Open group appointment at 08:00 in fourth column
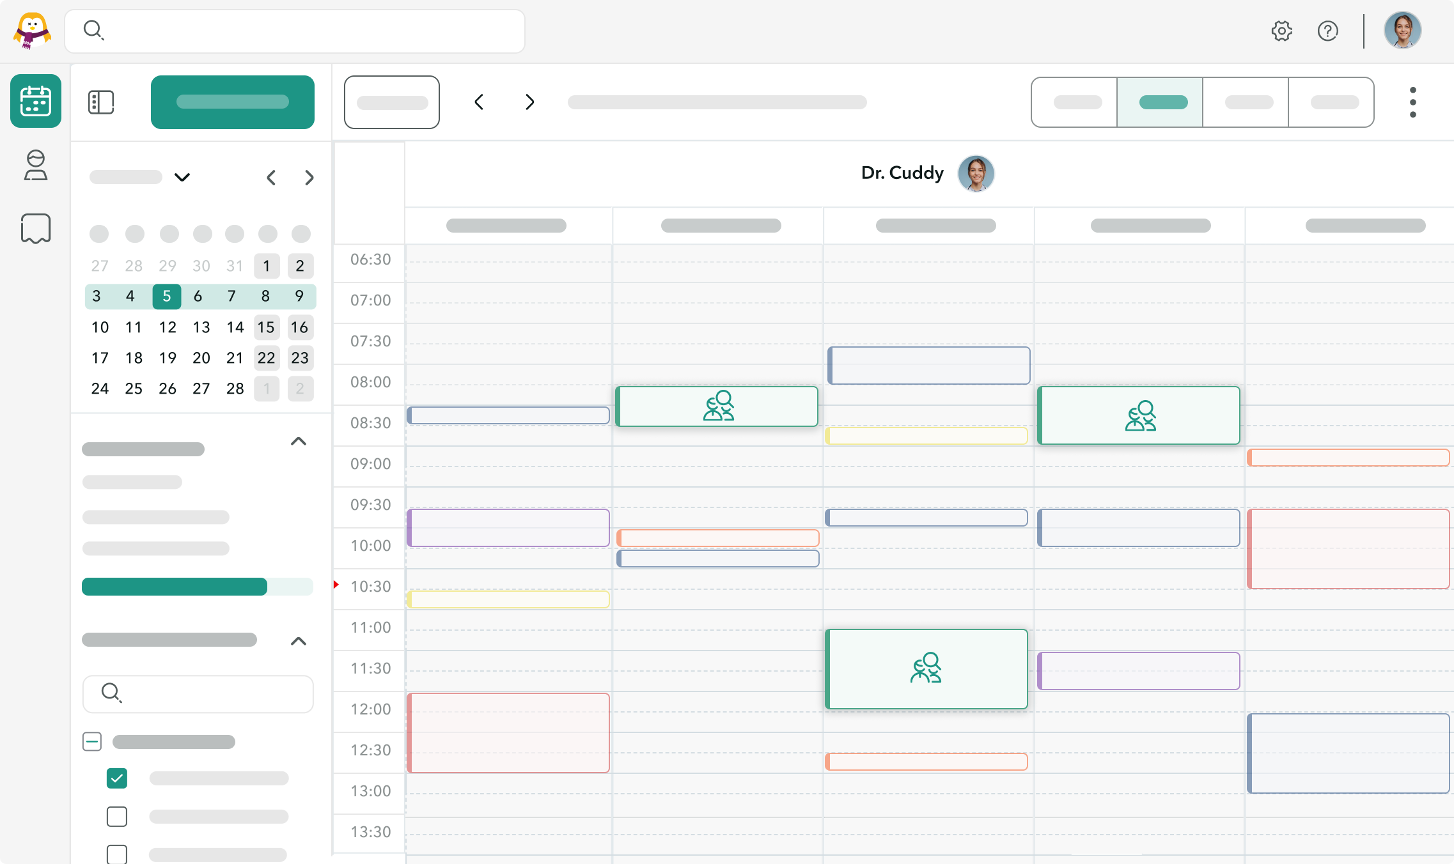1454x864 pixels. [x=1139, y=415]
